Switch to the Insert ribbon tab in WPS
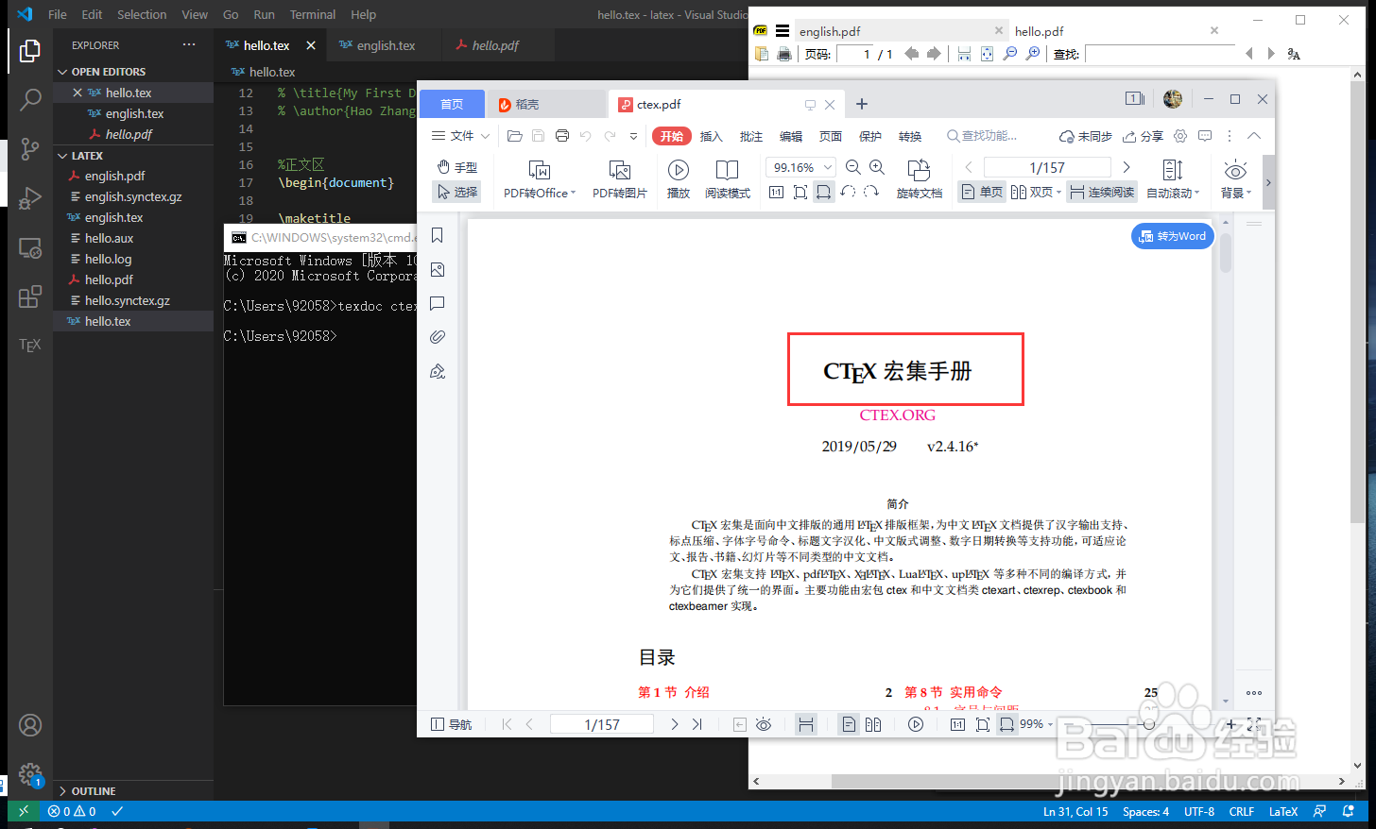The image size is (1376, 829). (711, 136)
